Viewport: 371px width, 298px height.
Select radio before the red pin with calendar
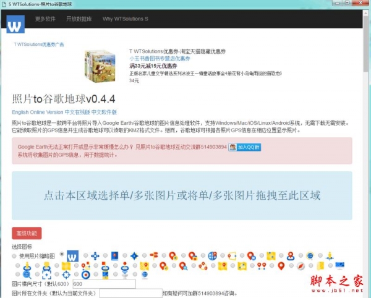click(x=184, y=255)
